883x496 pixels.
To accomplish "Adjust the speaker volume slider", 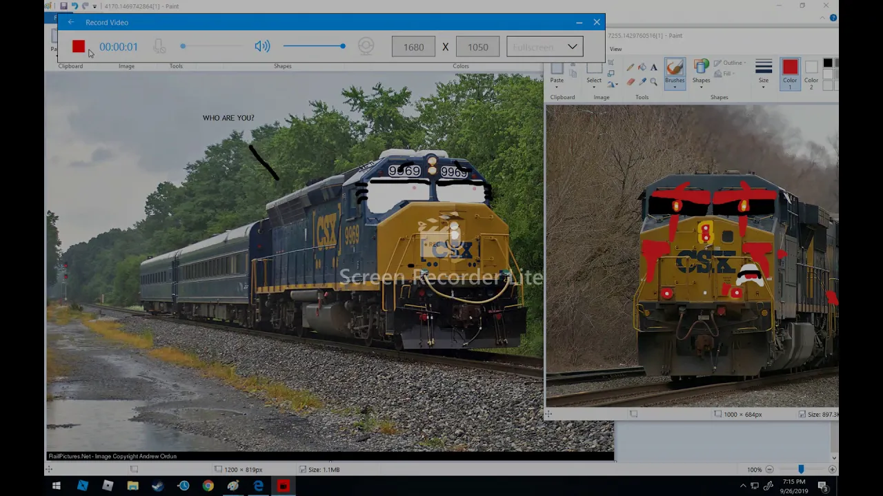I will pyautogui.click(x=315, y=47).
